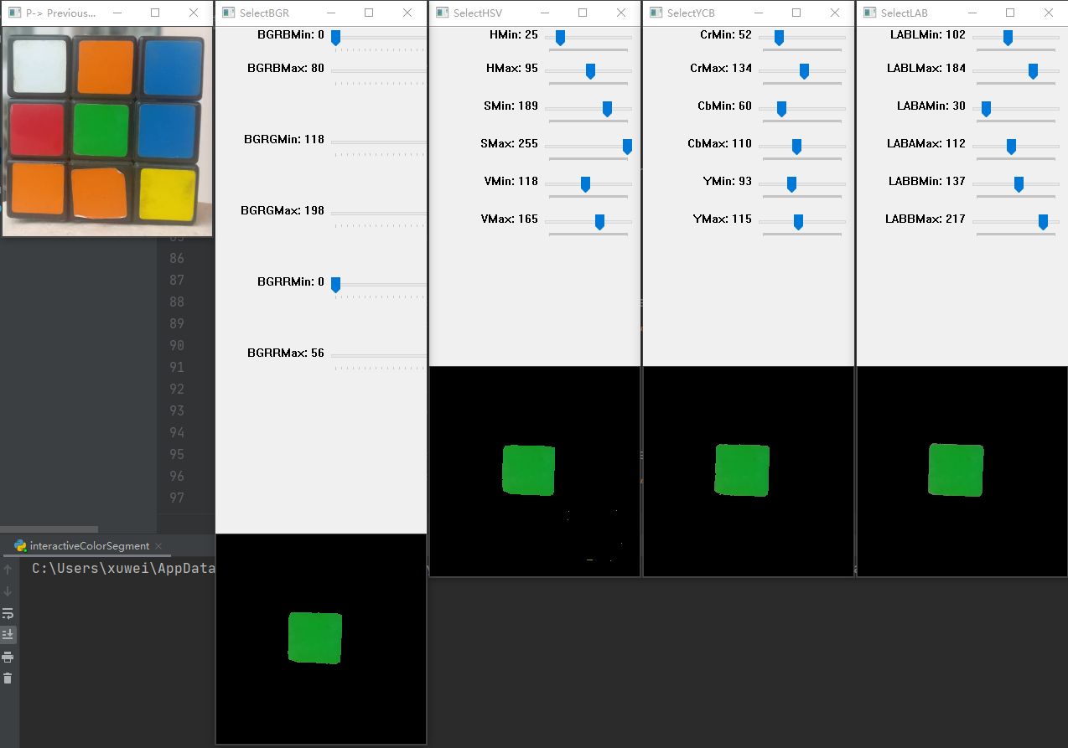Click the red tile in the cube image

coord(37,128)
